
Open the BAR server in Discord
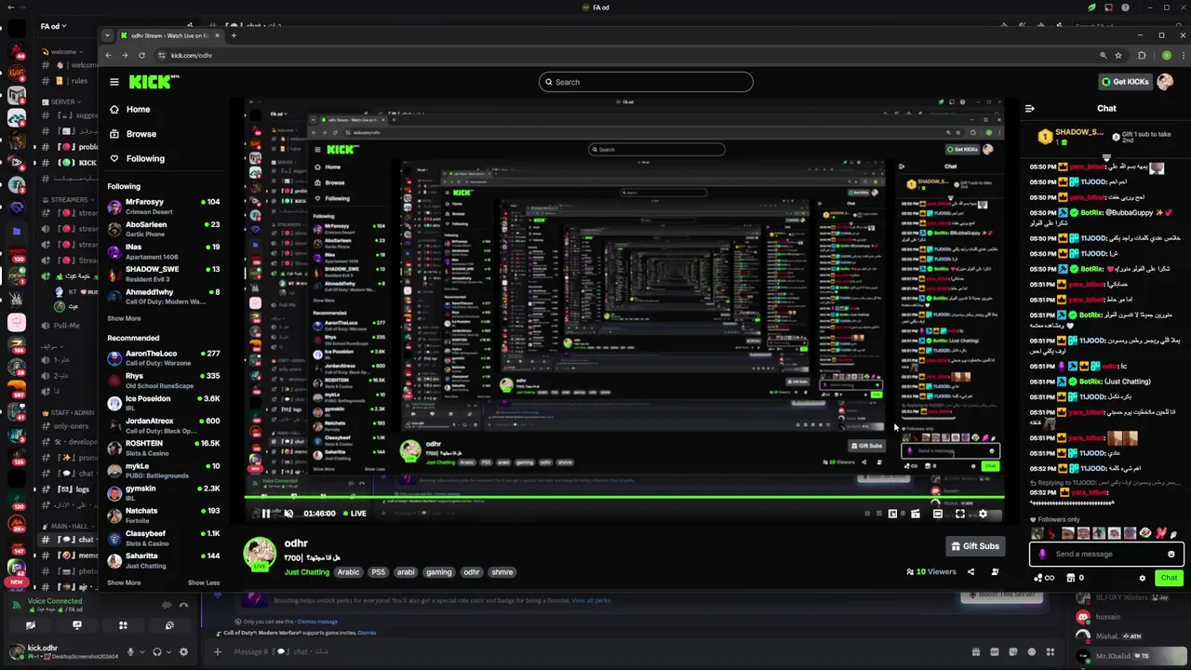(17, 73)
